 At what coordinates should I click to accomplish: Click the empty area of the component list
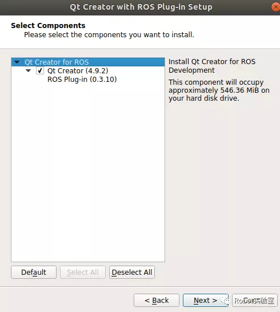[x=88, y=171]
